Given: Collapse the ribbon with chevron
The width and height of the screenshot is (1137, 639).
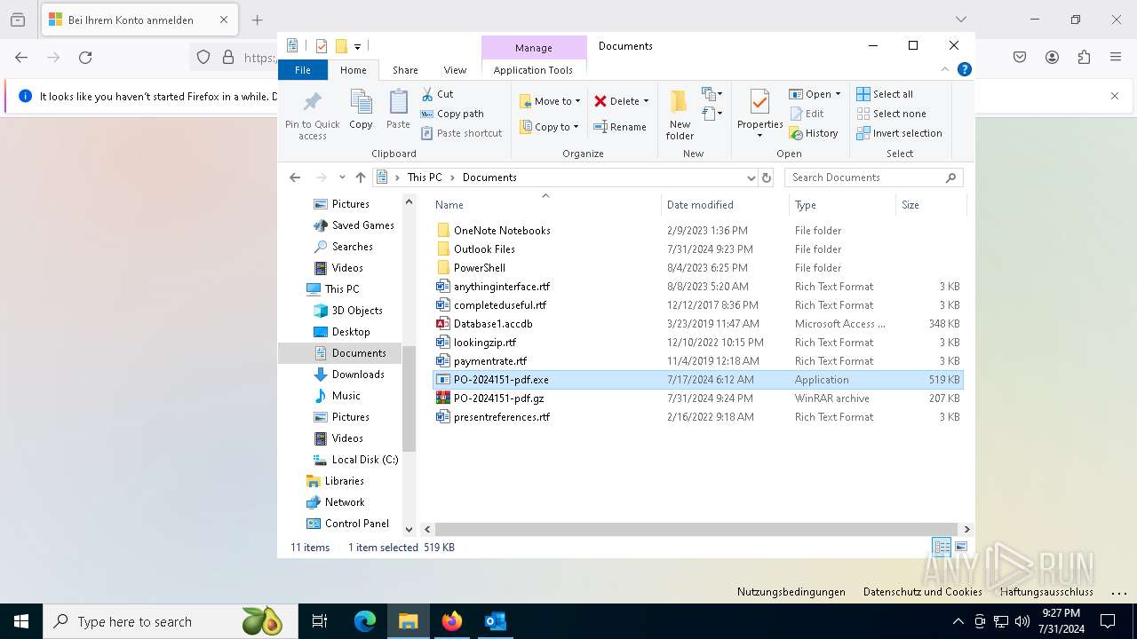Looking at the screenshot, I should (x=945, y=69).
